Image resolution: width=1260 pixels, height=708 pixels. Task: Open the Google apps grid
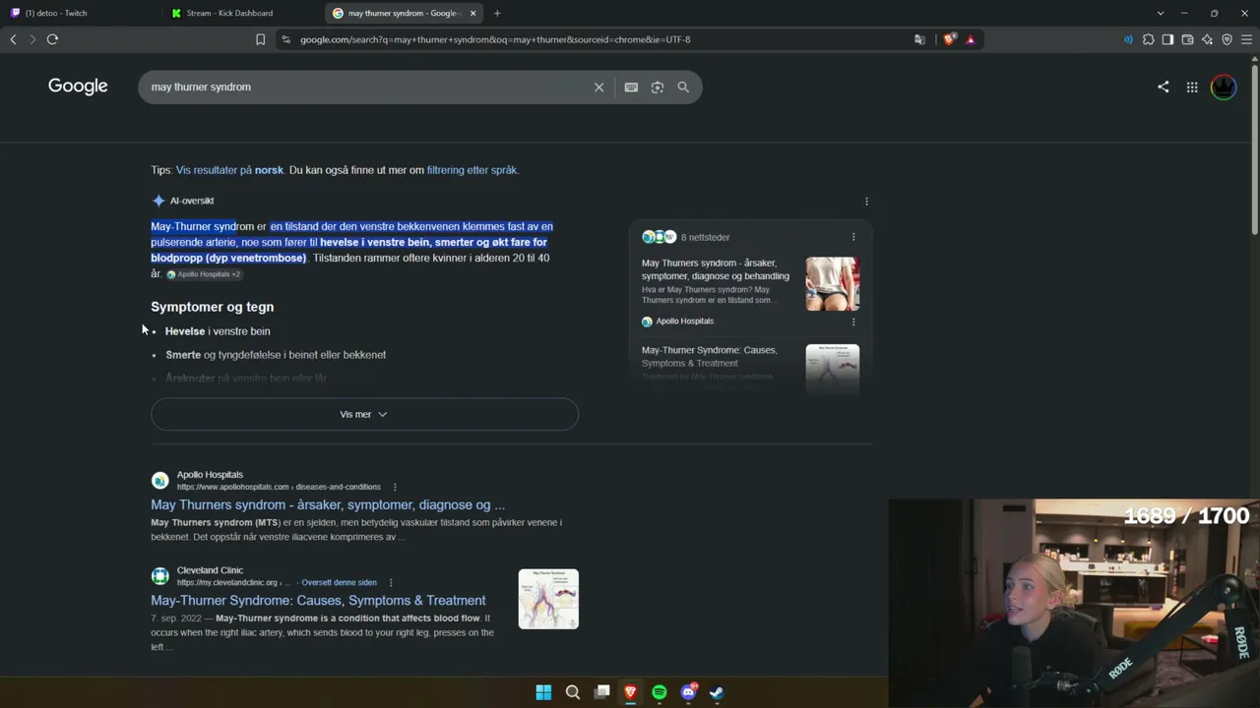(1192, 87)
